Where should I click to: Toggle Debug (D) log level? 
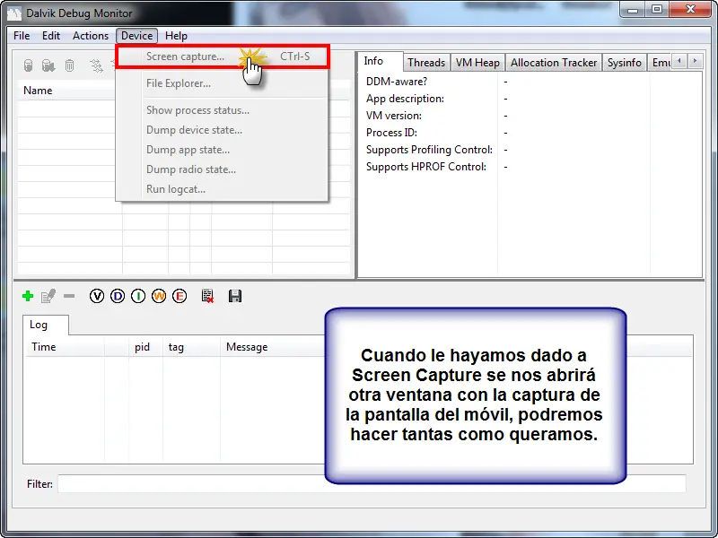click(x=118, y=296)
